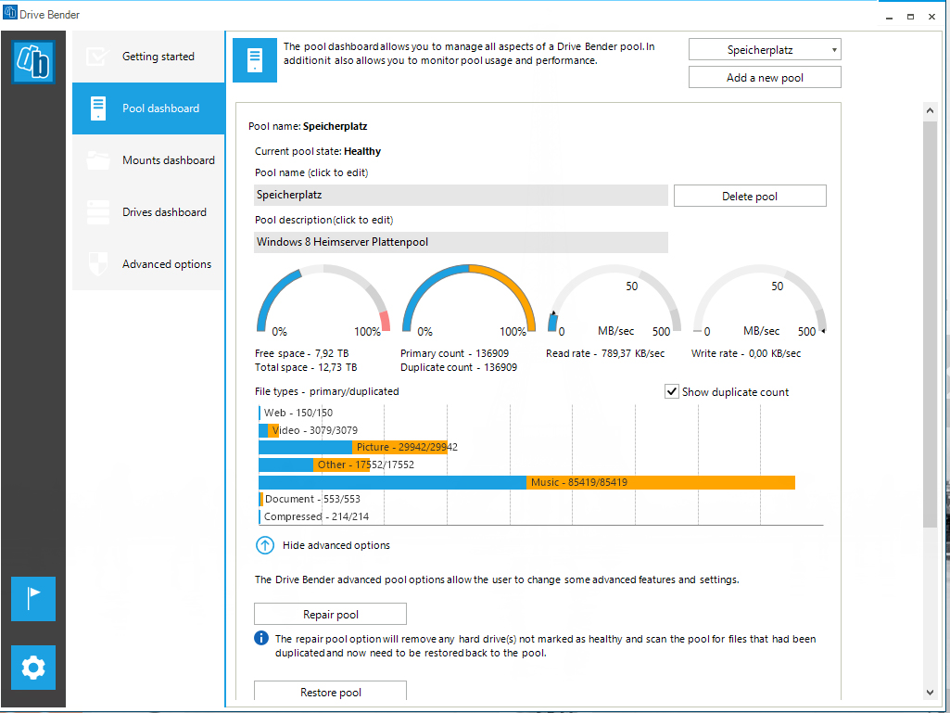This screenshot has width=950, height=713.
Task: Click the blue pool header icon
Action: pyautogui.click(x=255, y=60)
